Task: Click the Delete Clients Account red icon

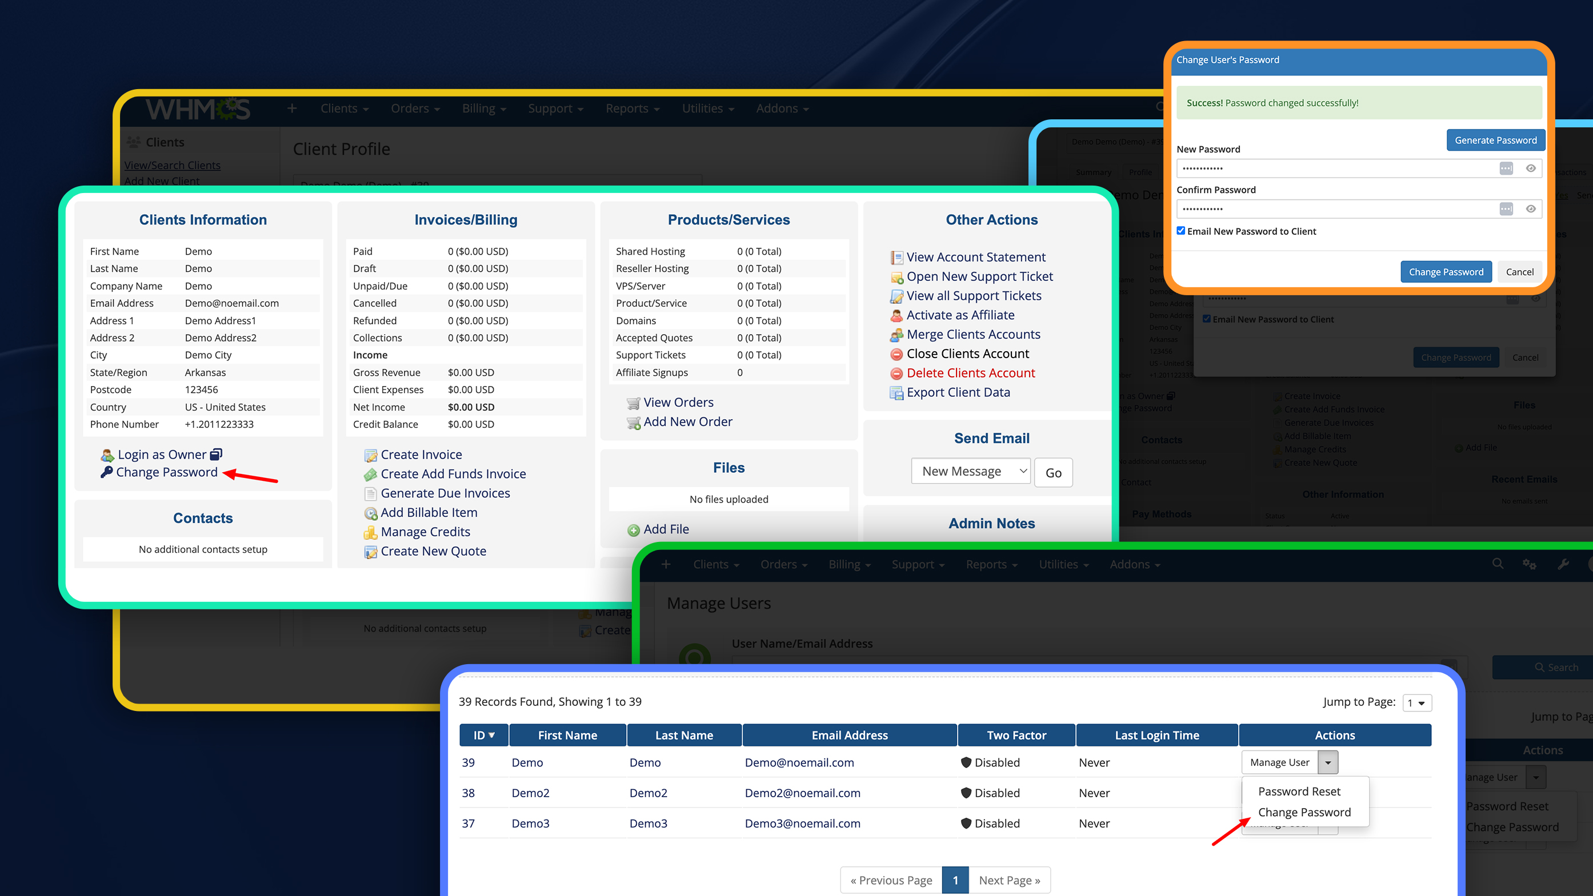Action: pos(896,373)
